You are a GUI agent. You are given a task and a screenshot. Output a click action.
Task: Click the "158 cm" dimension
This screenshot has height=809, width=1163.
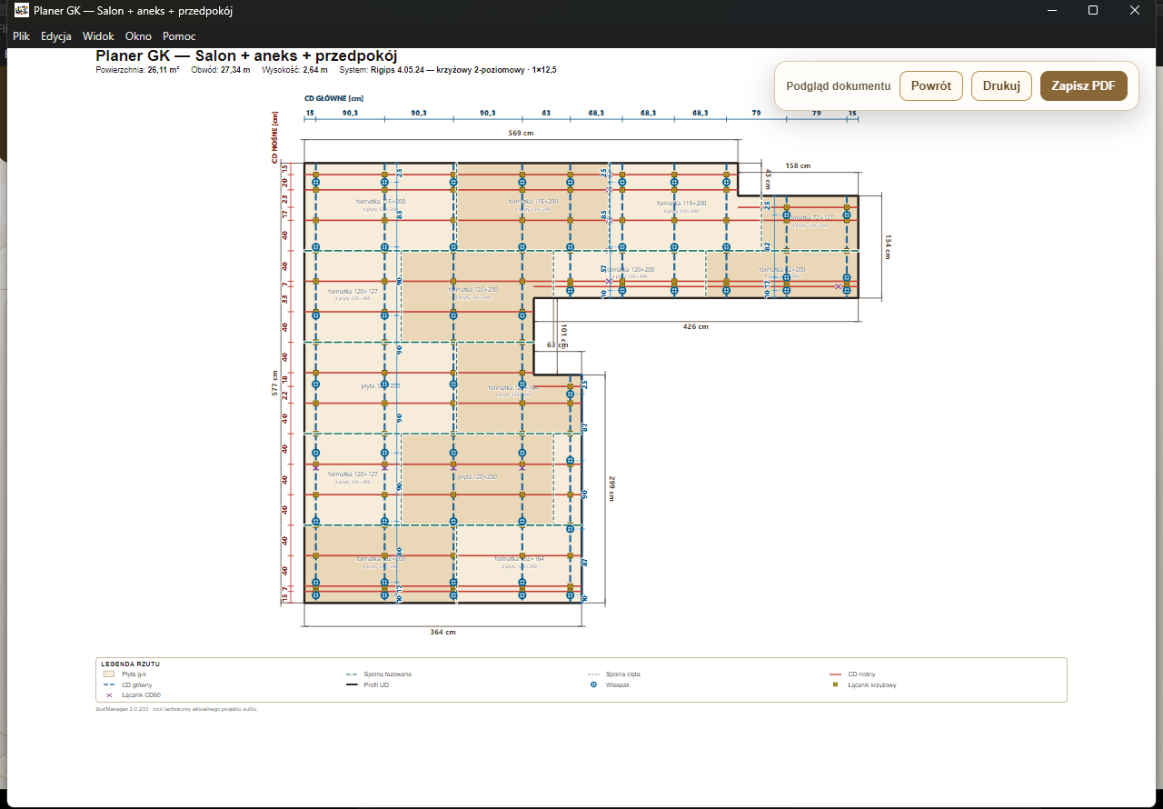point(798,165)
